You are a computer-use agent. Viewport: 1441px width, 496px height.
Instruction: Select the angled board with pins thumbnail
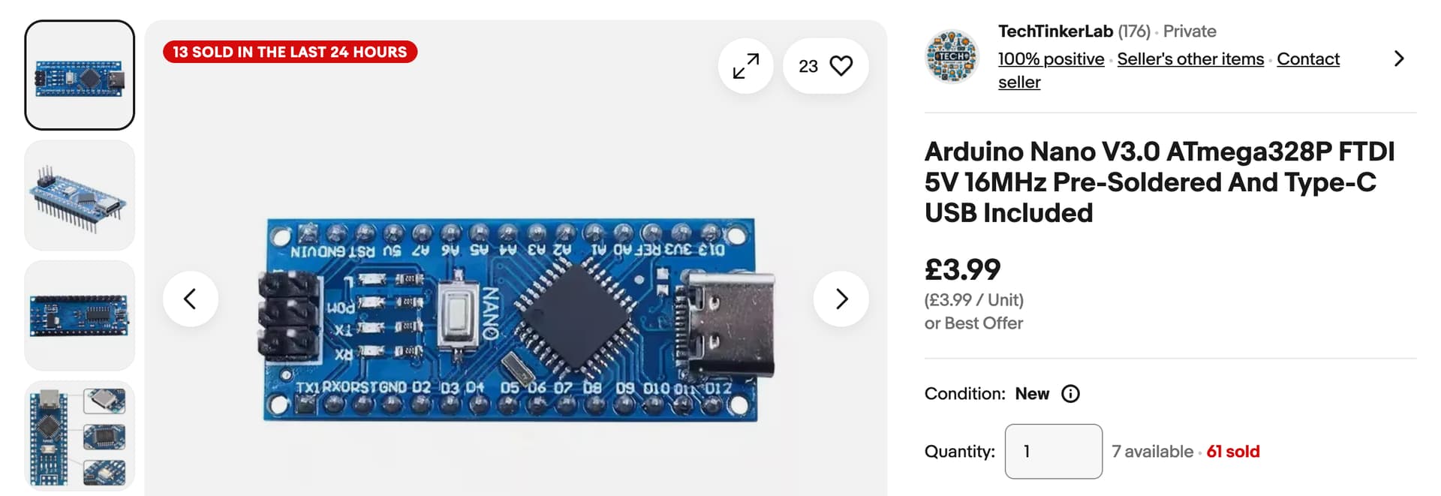(80, 195)
